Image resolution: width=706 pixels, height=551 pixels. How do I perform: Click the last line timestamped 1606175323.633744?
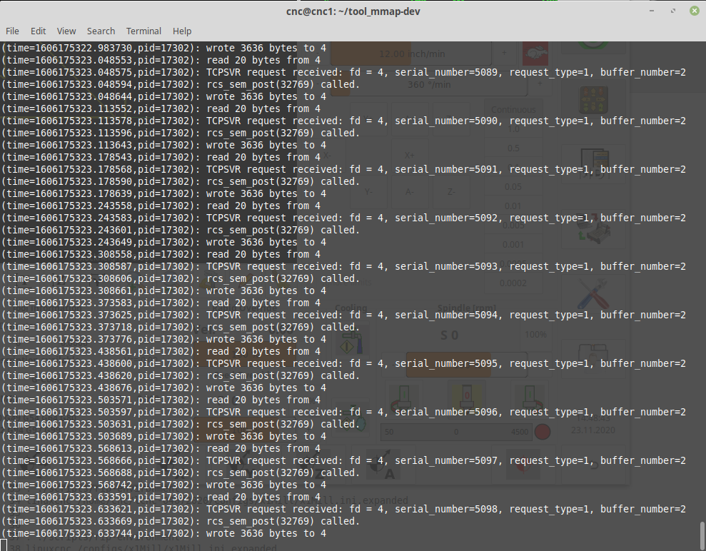point(163,533)
